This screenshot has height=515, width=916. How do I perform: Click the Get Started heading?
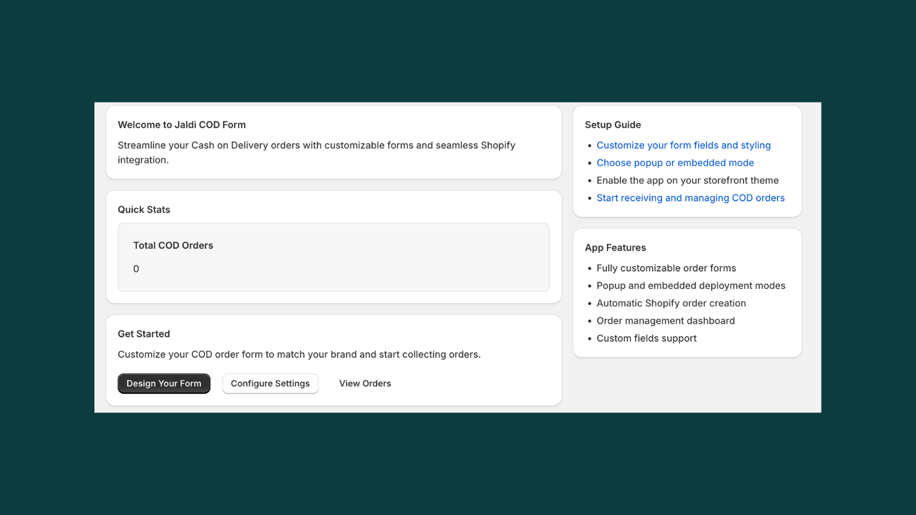(x=144, y=334)
